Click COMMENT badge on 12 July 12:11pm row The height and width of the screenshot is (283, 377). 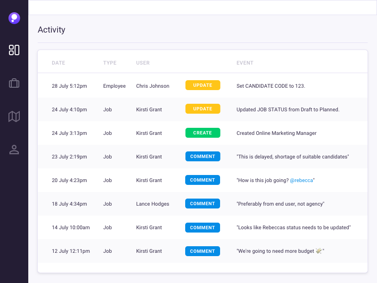coord(203,251)
